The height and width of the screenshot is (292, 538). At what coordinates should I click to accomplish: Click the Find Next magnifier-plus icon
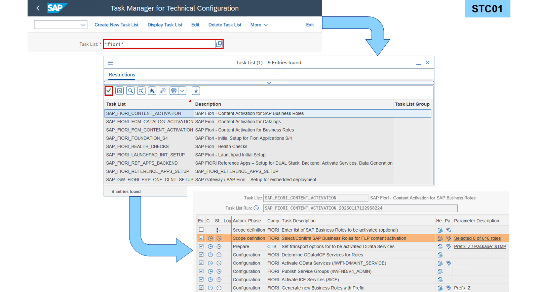141,91
